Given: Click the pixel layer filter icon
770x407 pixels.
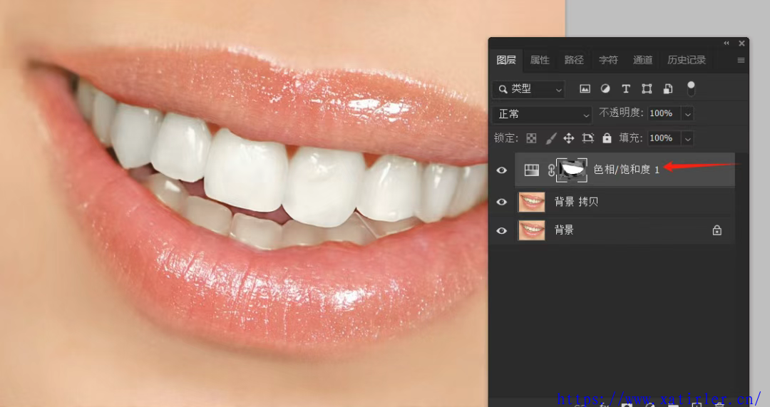Looking at the screenshot, I should (x=585, y=89).
